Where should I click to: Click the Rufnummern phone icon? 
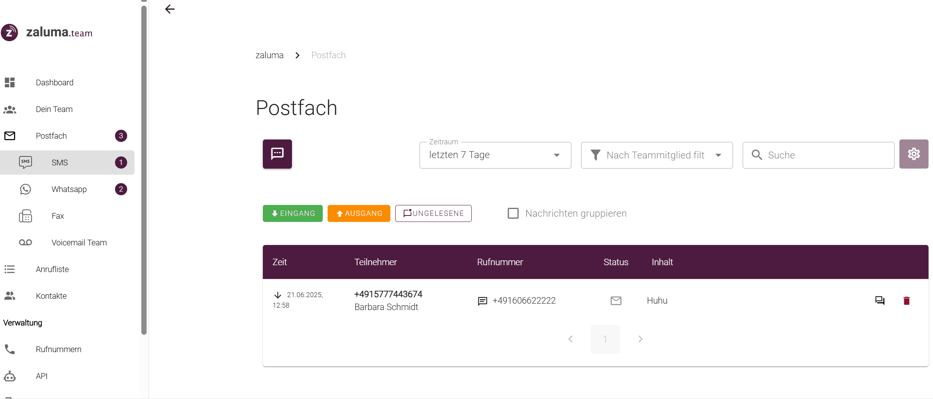click(x=10, y=349)
